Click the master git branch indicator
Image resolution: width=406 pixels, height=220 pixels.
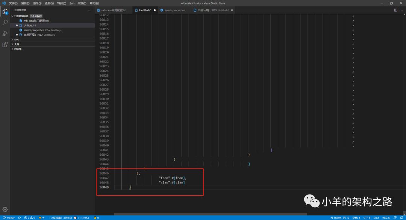[9, 218]
